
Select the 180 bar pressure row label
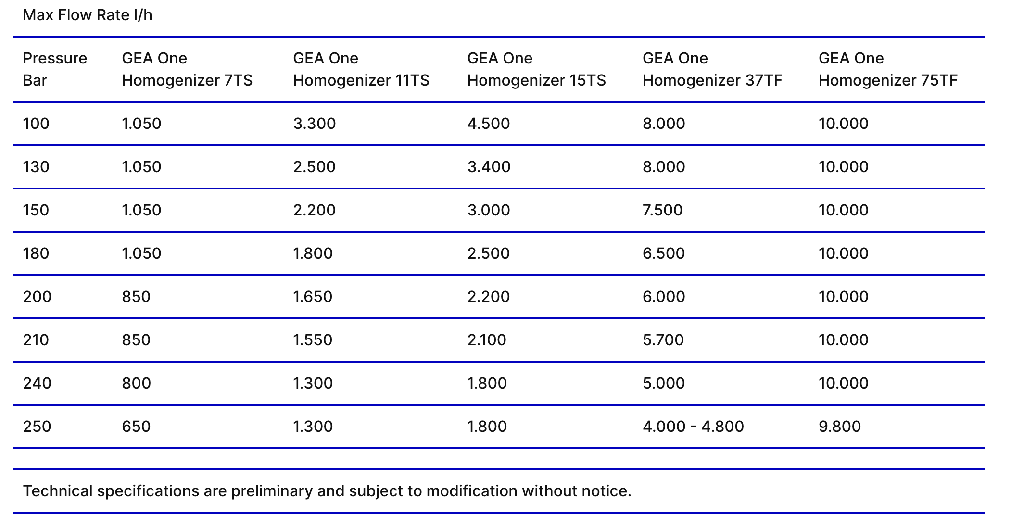pos(36,253)
